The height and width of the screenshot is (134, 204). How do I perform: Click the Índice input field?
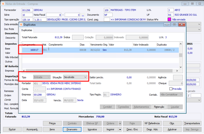pyautogui.click(x=78, y=37)
